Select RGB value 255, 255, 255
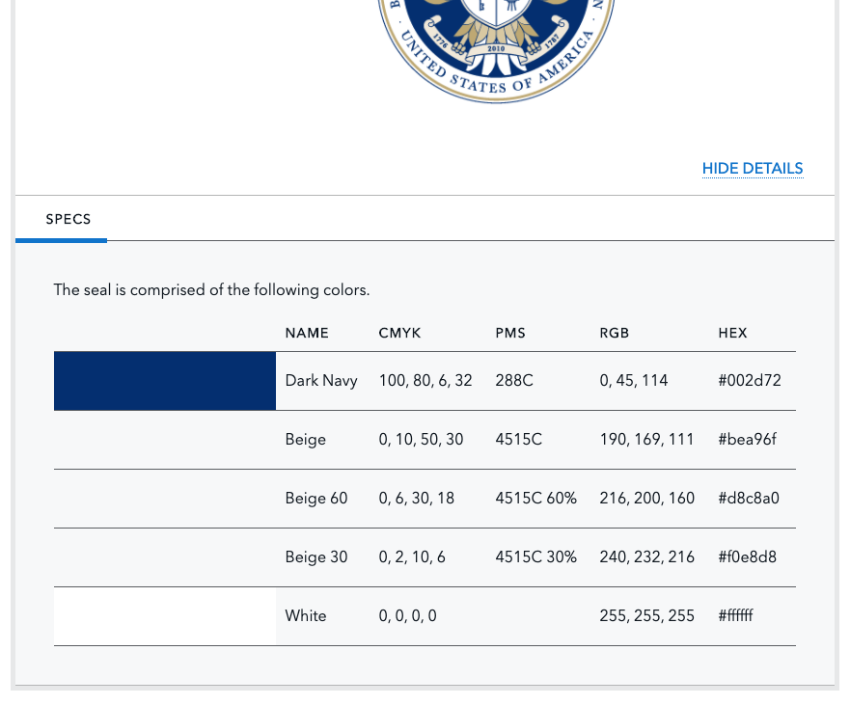The height and width of the screenshot is (705, 850). pyautogui.click(x=646, y=615)
